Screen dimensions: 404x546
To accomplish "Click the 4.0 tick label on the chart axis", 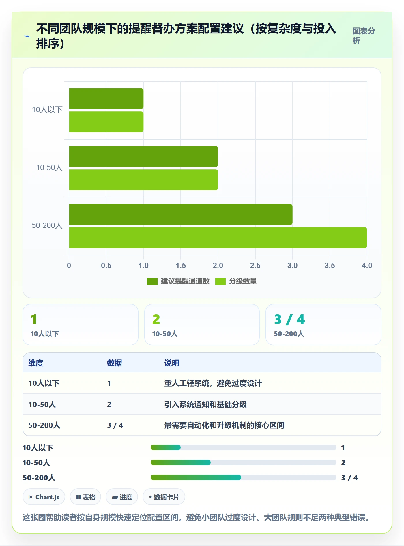I will coord(367,266).
